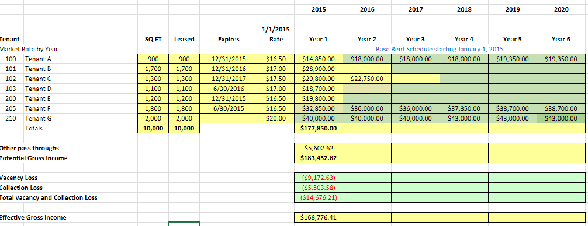The image size is (588, 226).
Task: Select Tenant D's 6/30/2016 expiration cell
Action: pyautogui.click(x=229, y=89)
